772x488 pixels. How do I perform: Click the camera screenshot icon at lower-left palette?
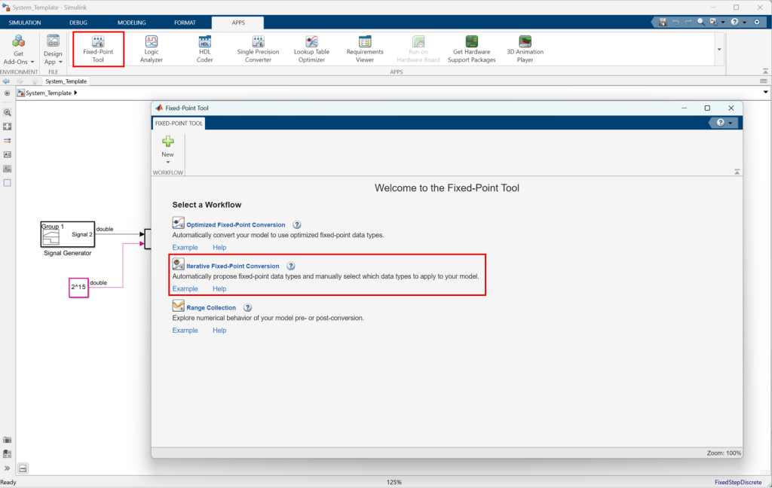[x=7, y=441]
